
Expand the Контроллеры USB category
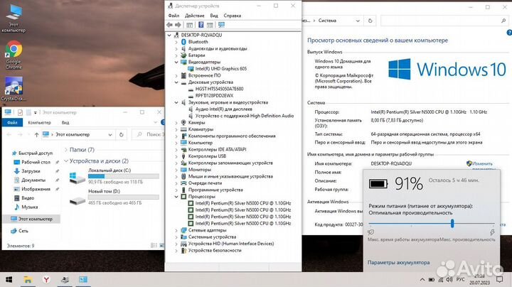click(x=176, y=156)
